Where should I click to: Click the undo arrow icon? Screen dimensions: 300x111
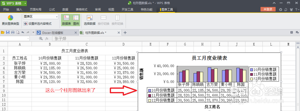click(23, 32)
